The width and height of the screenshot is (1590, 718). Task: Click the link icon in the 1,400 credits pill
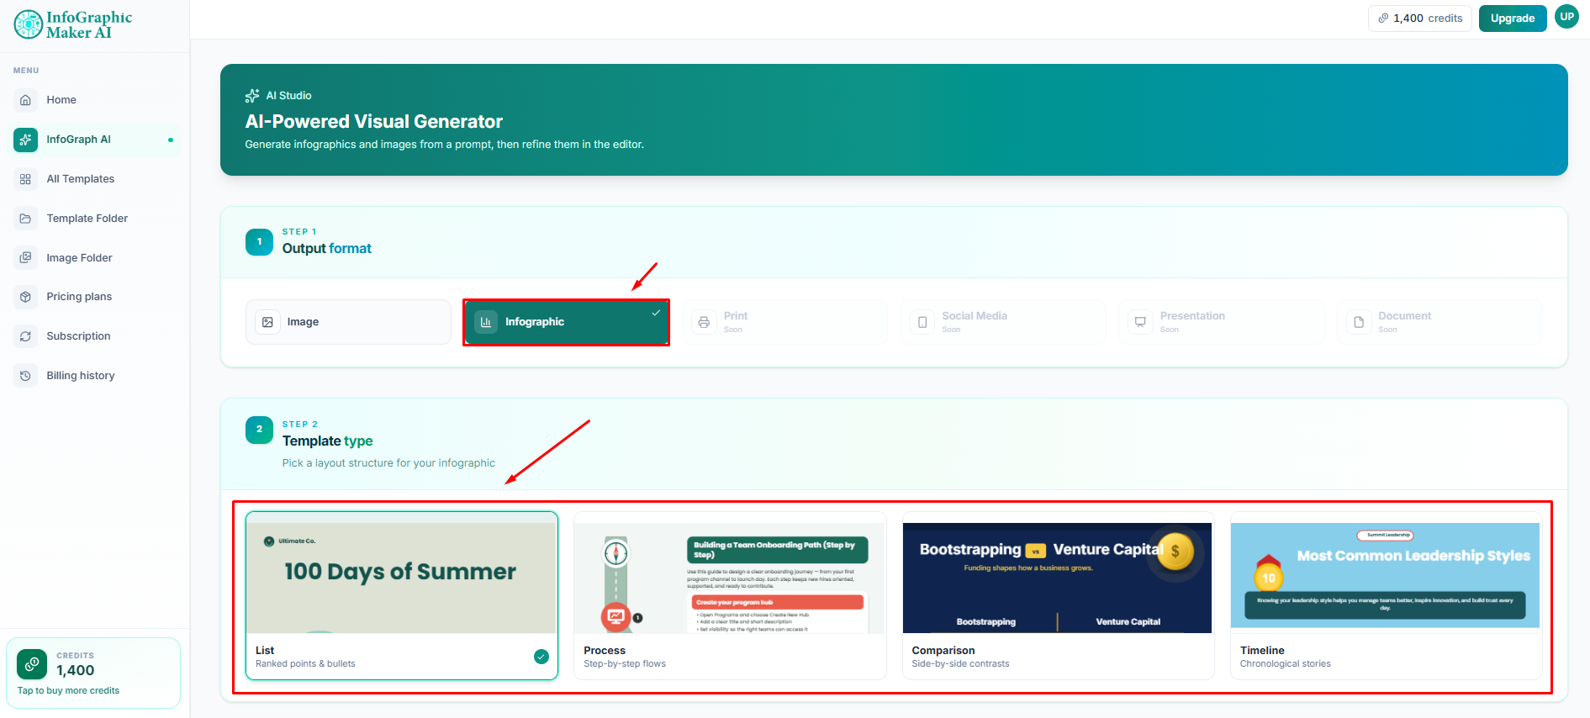1383,18
